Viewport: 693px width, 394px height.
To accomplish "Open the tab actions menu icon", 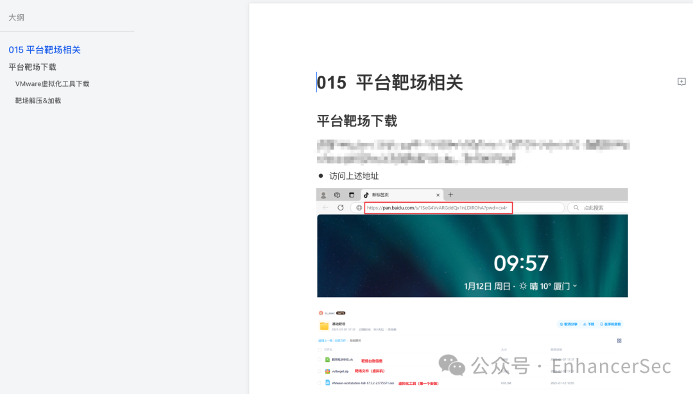I will pos(352,195).
